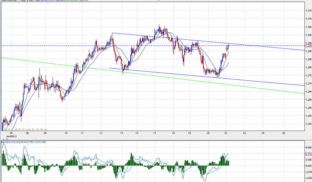Click the 11 date axis label
Screen dimensions: 312x182
tap(82, 133)
